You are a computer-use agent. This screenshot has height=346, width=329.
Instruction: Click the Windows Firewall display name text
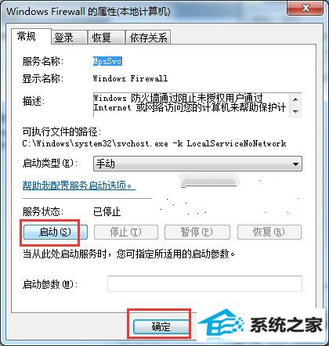pos(130,78)
